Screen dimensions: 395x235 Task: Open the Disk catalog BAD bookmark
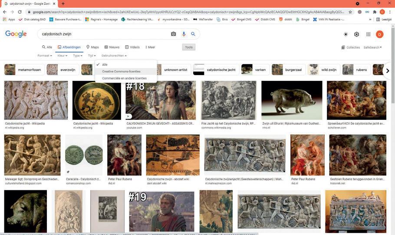click(32, 20)
